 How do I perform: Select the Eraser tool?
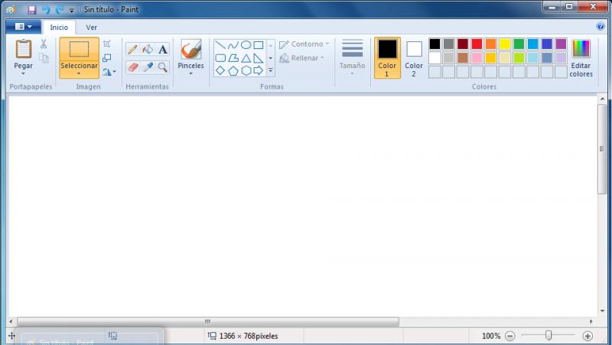[x=132, y=67]
